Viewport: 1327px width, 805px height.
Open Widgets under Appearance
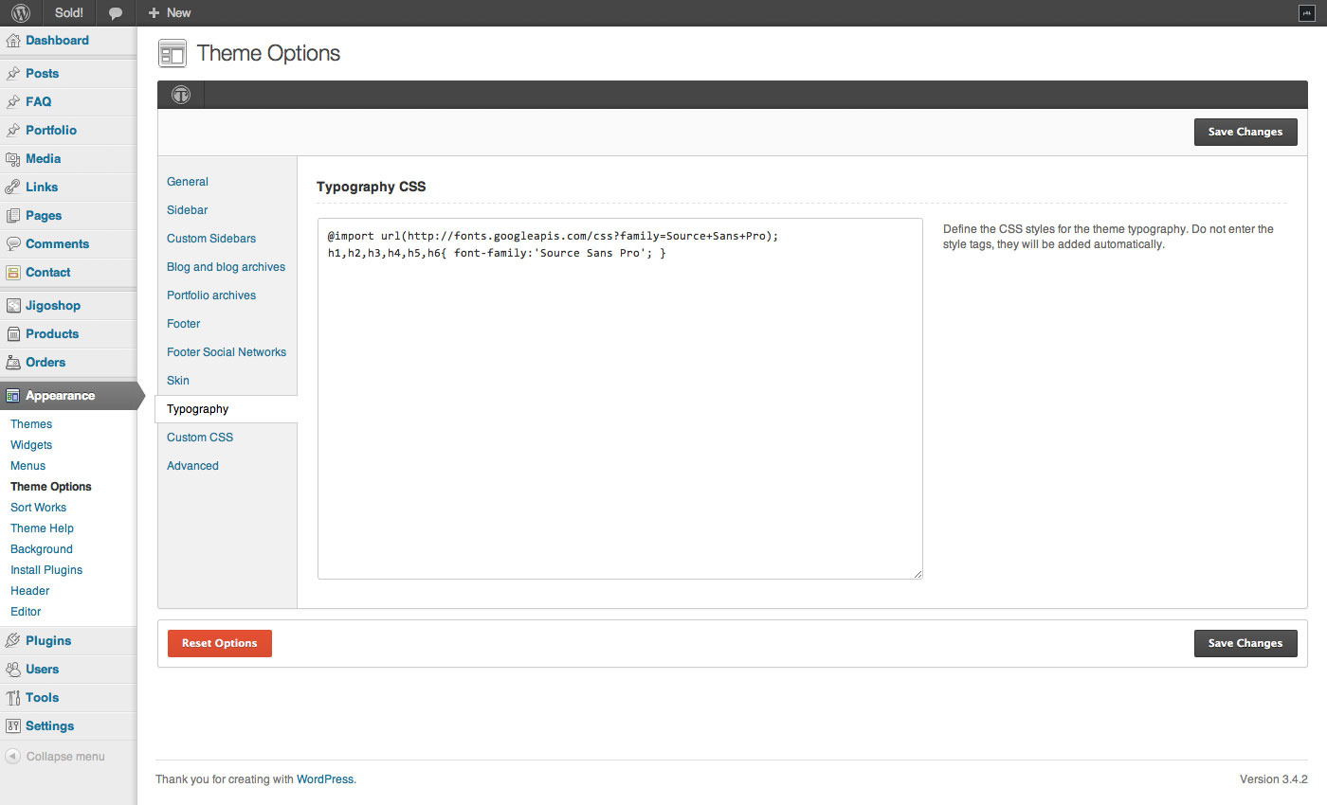pos(31,445)
